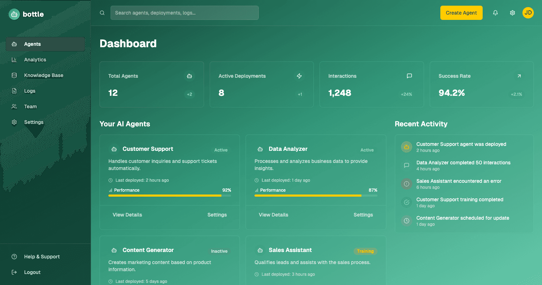Click the deployed activity robot icon
542x285 pixels.
tap(407, 147)
